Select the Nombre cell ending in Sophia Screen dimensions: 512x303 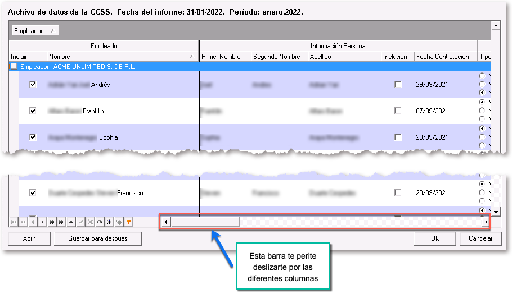tap(123, 137)
